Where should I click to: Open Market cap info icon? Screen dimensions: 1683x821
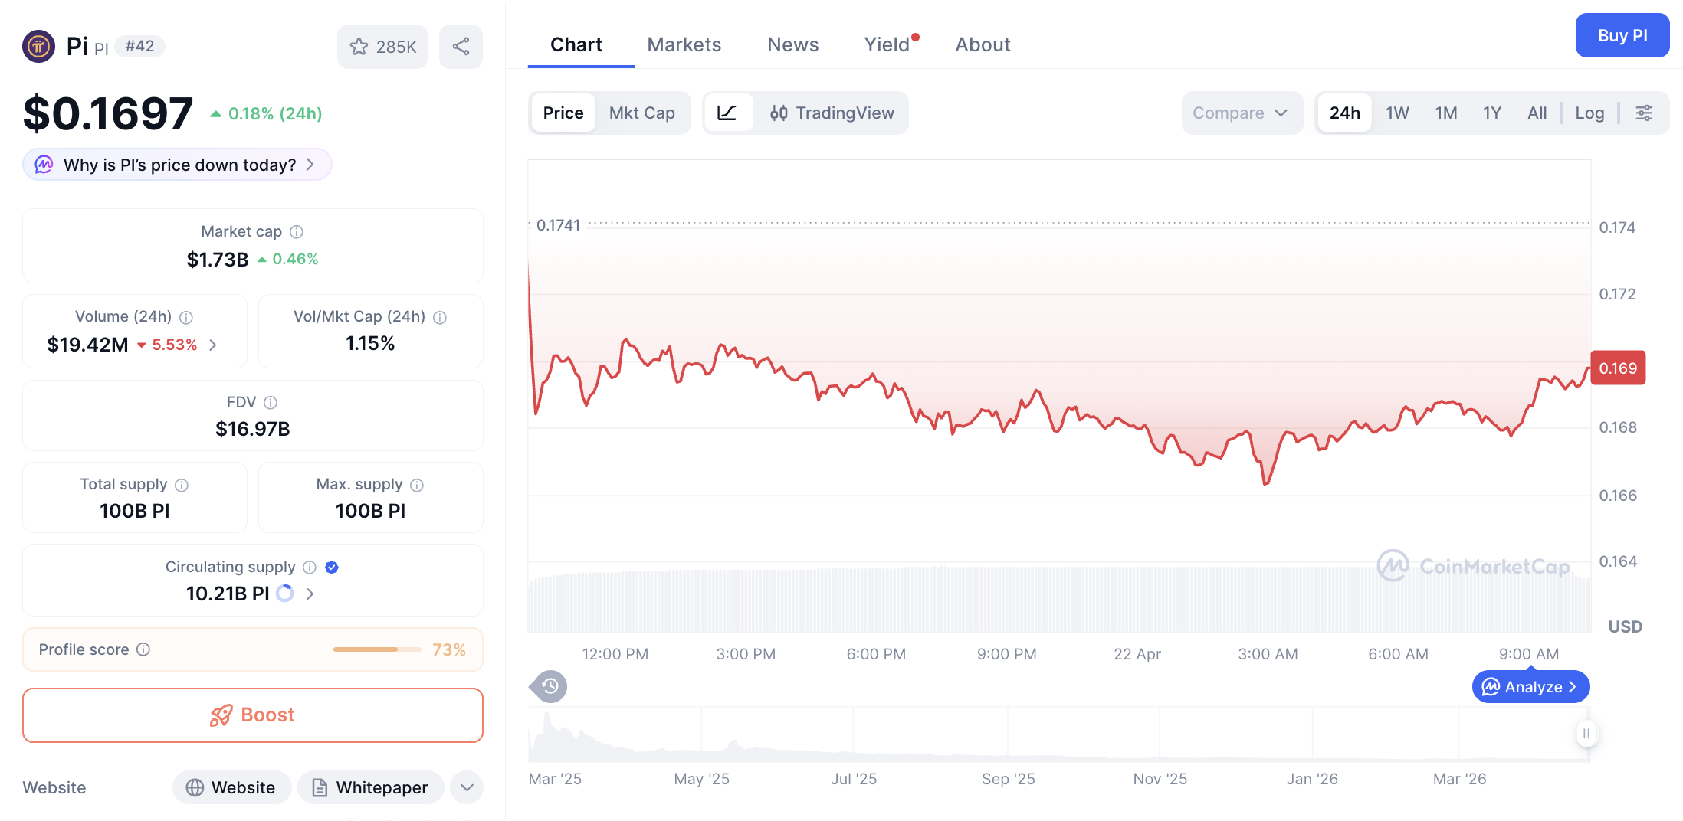(297, 231)
